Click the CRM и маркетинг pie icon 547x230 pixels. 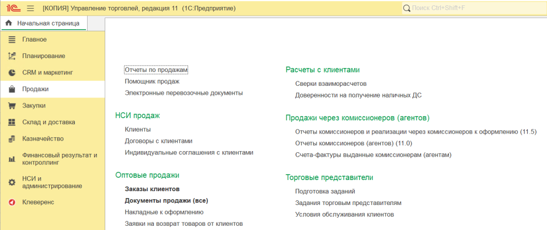(12, 72)
